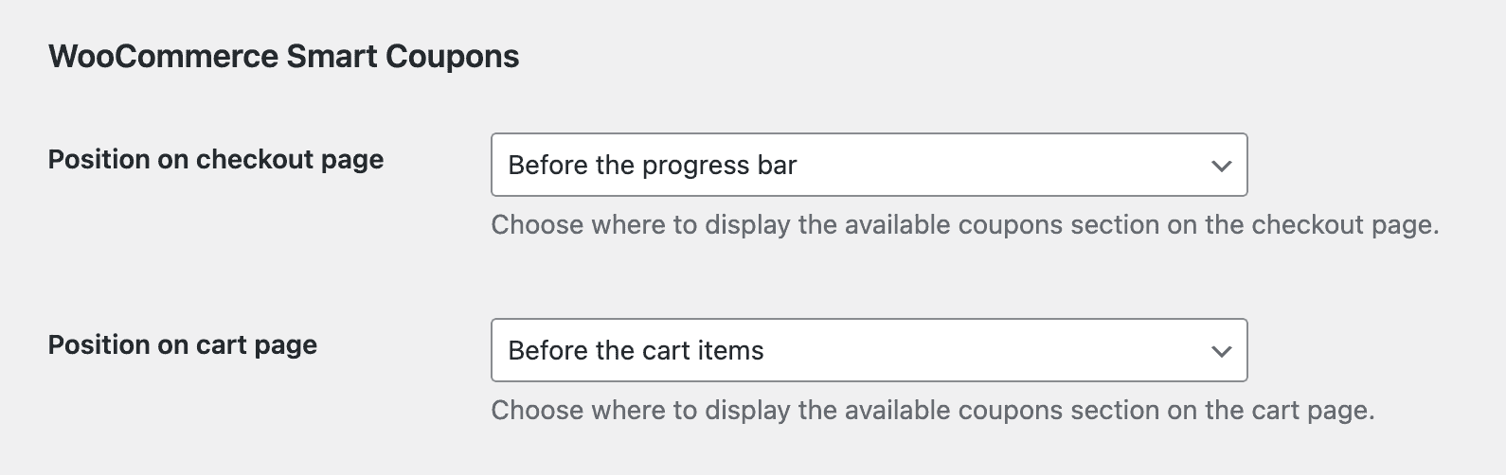This screenshot has height=475, width=1506.
Task: Open the cart page position dropdown
Action: (x=868, y=350)
